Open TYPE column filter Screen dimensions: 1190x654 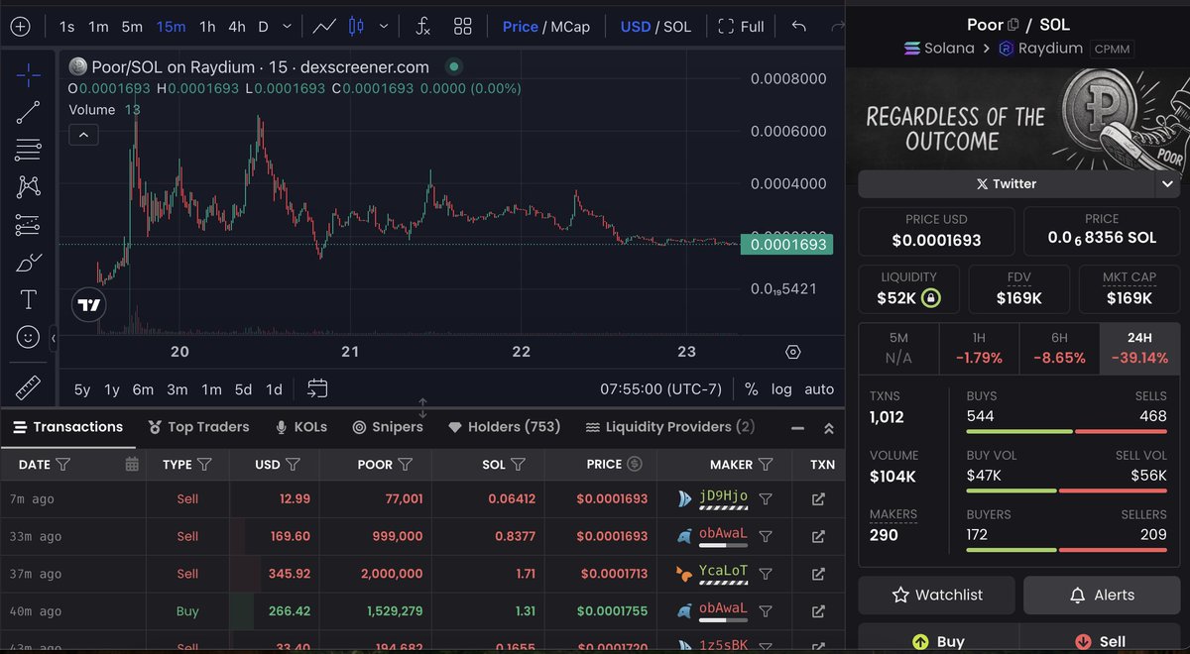[204, 464]
